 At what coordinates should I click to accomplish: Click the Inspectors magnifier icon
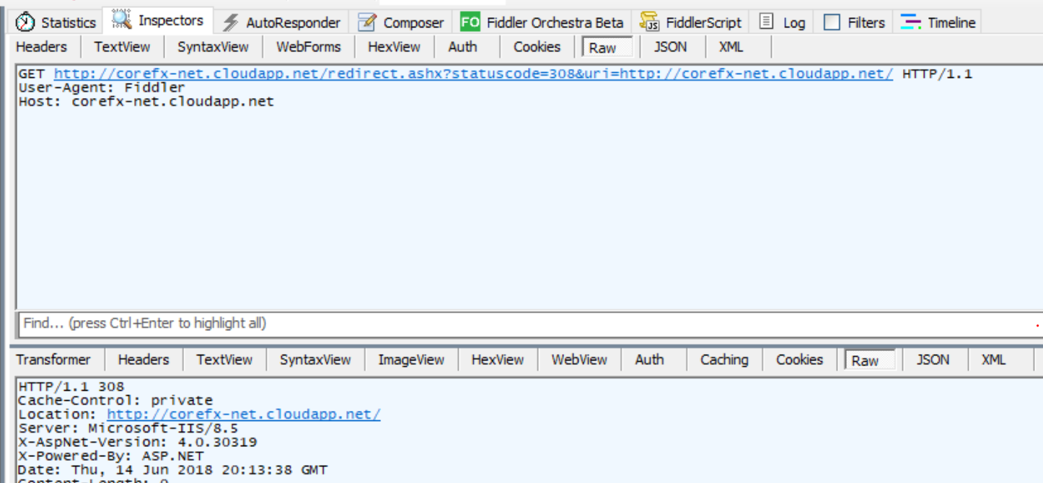pos(122,20)
